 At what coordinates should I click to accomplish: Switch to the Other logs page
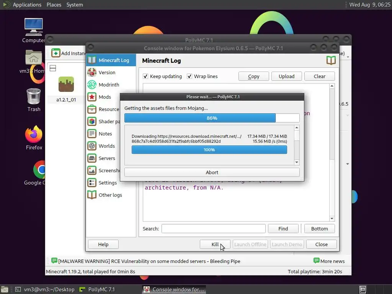111,195
